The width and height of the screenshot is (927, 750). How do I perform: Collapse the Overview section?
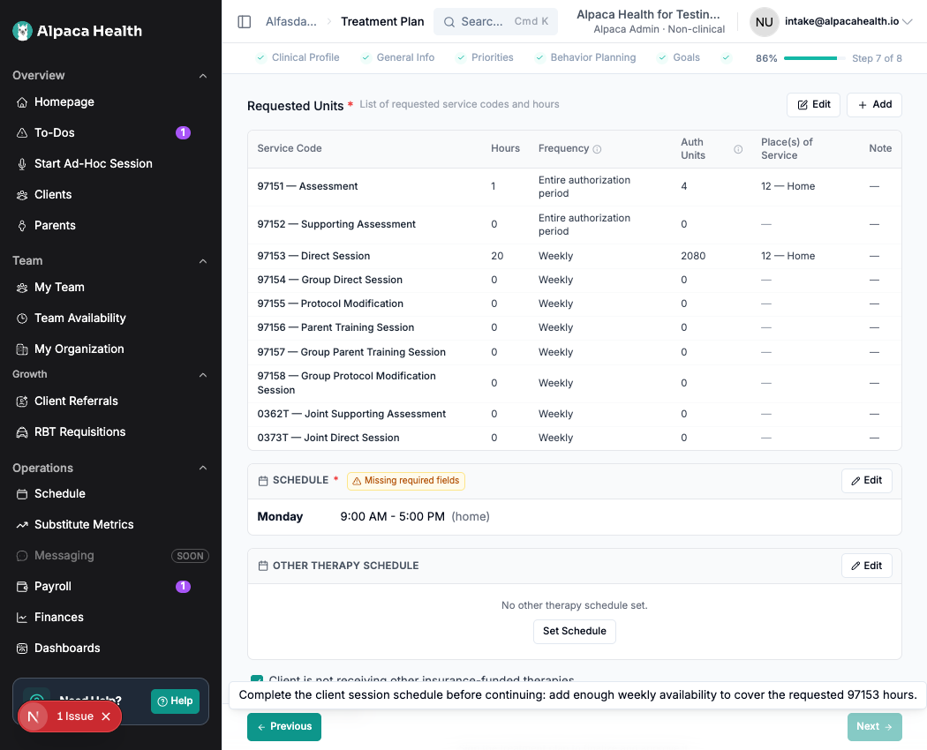(x=203, y=76)
